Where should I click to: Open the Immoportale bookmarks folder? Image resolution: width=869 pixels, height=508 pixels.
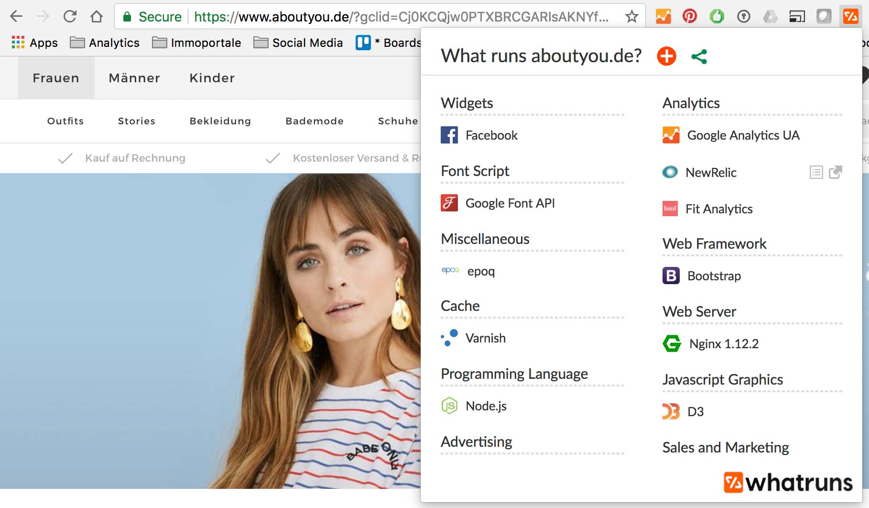click(x=196, y=43)
